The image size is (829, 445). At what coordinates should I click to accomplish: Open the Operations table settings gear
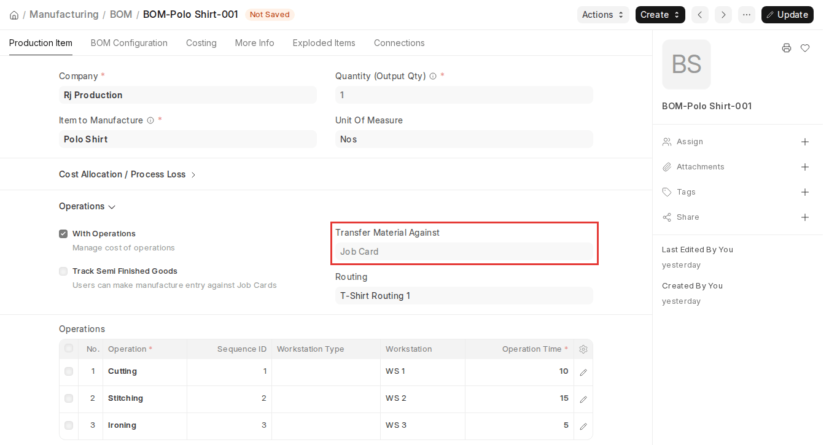click(583, 349)
